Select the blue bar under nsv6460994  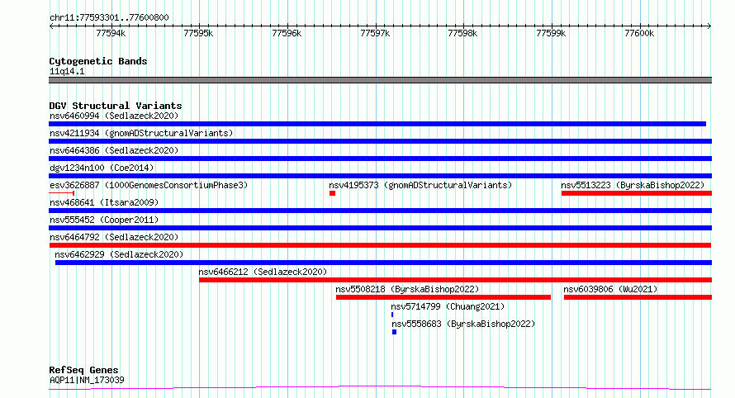(x=377, y=124)
